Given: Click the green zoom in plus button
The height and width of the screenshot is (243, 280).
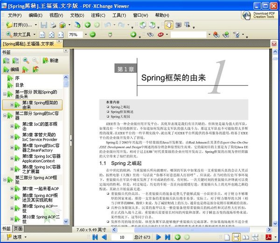Looking at the screenshot, I should (133, 35).
